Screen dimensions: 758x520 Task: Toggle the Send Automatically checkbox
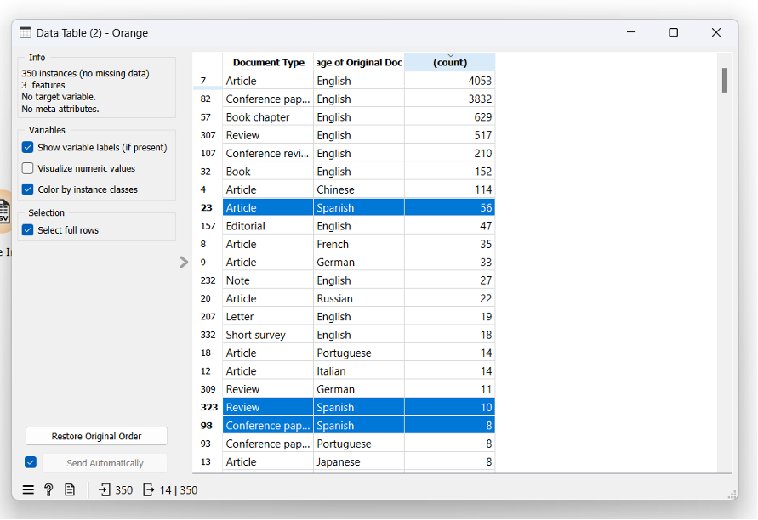(31, 462)
